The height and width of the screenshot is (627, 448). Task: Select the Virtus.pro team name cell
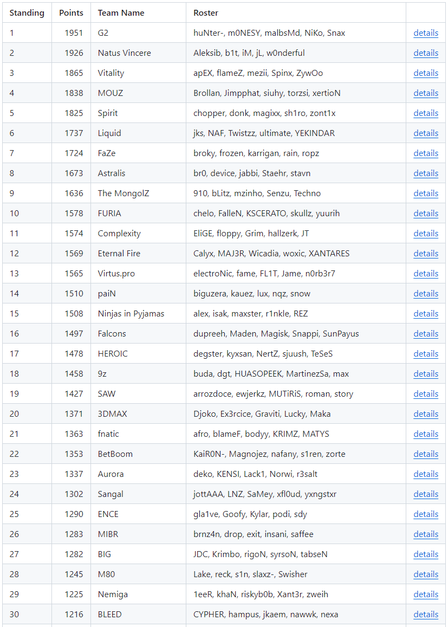138,273
